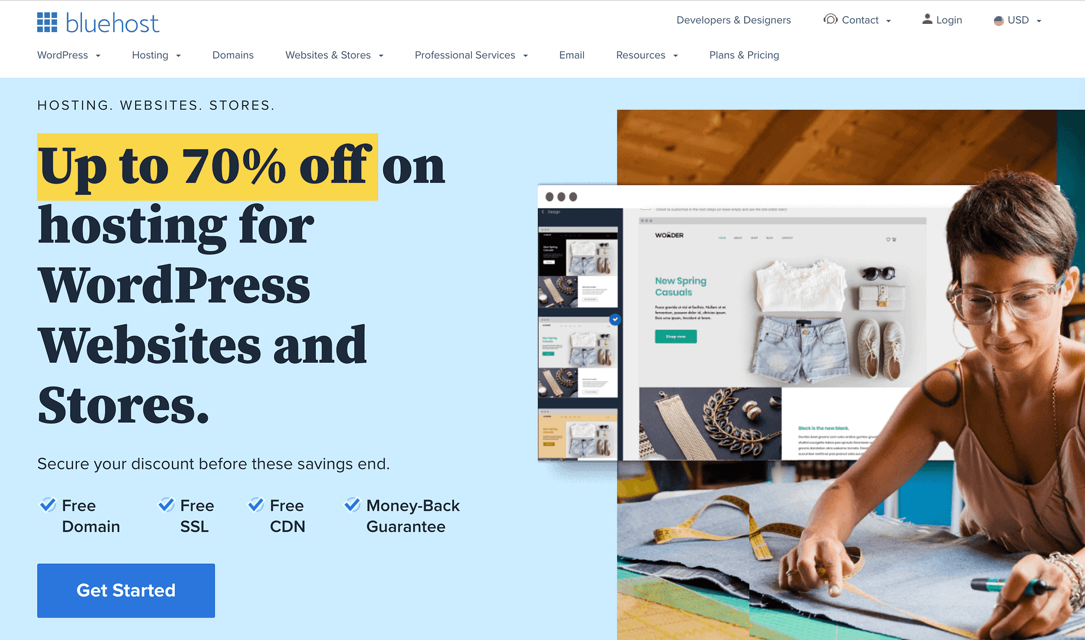This screenshot has width=1085, height=640.
Task: Select the Email menu item
Action: pos(571,55)
